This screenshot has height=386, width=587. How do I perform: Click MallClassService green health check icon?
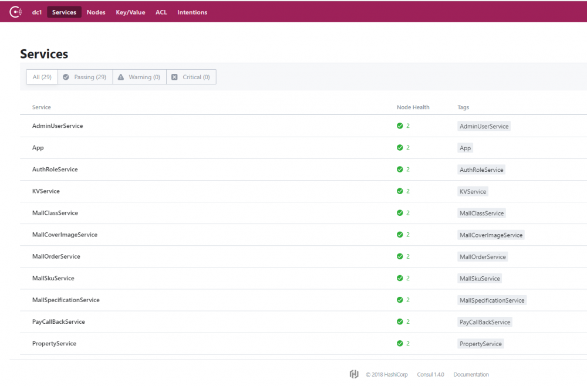[x=400, y=212]
